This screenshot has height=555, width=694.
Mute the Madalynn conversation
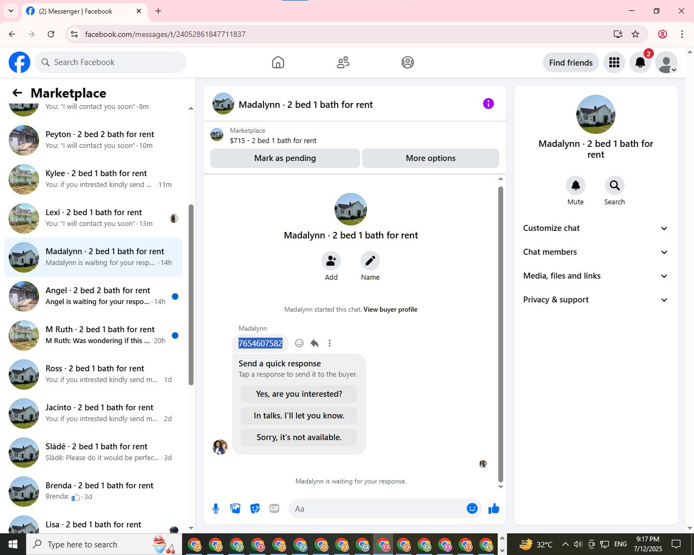(576, 185)
